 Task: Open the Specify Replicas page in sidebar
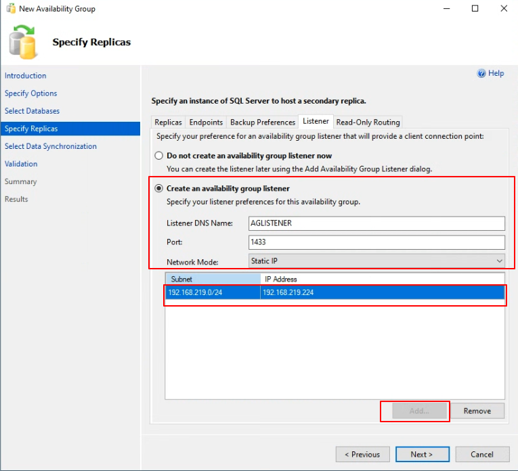70,129
